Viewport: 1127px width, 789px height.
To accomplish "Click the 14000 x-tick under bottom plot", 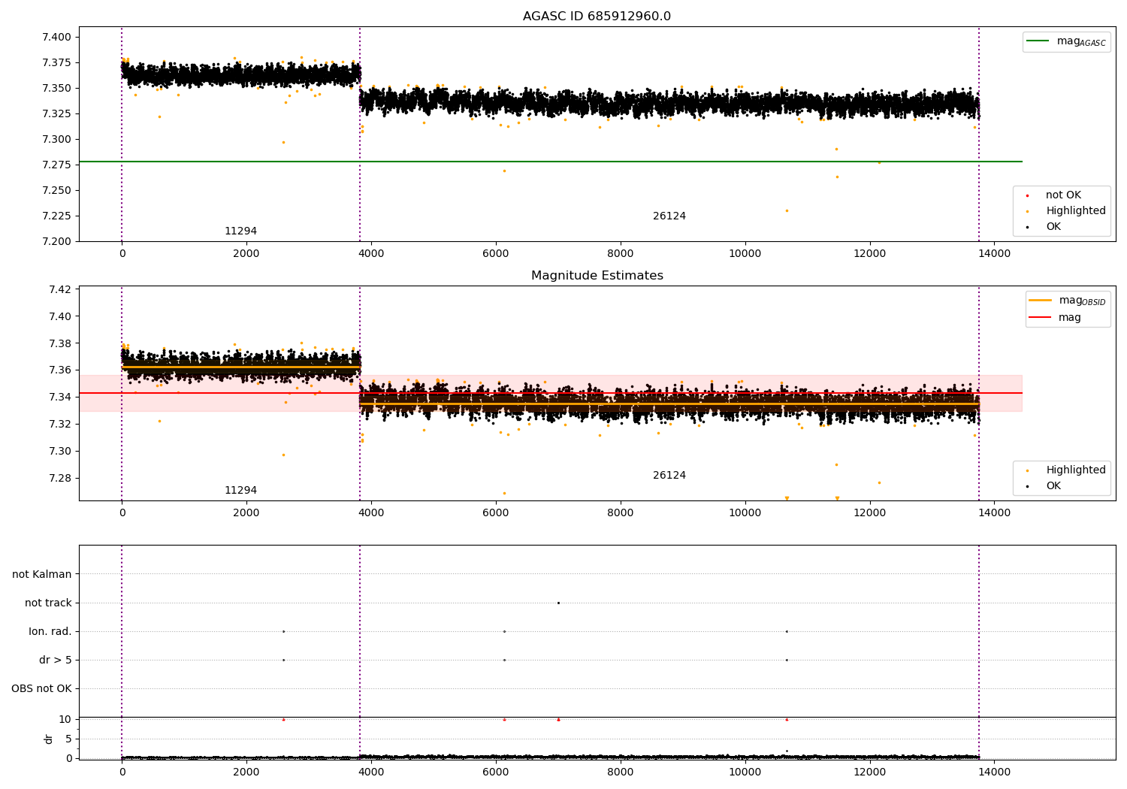I will click(x=994, y=772).
